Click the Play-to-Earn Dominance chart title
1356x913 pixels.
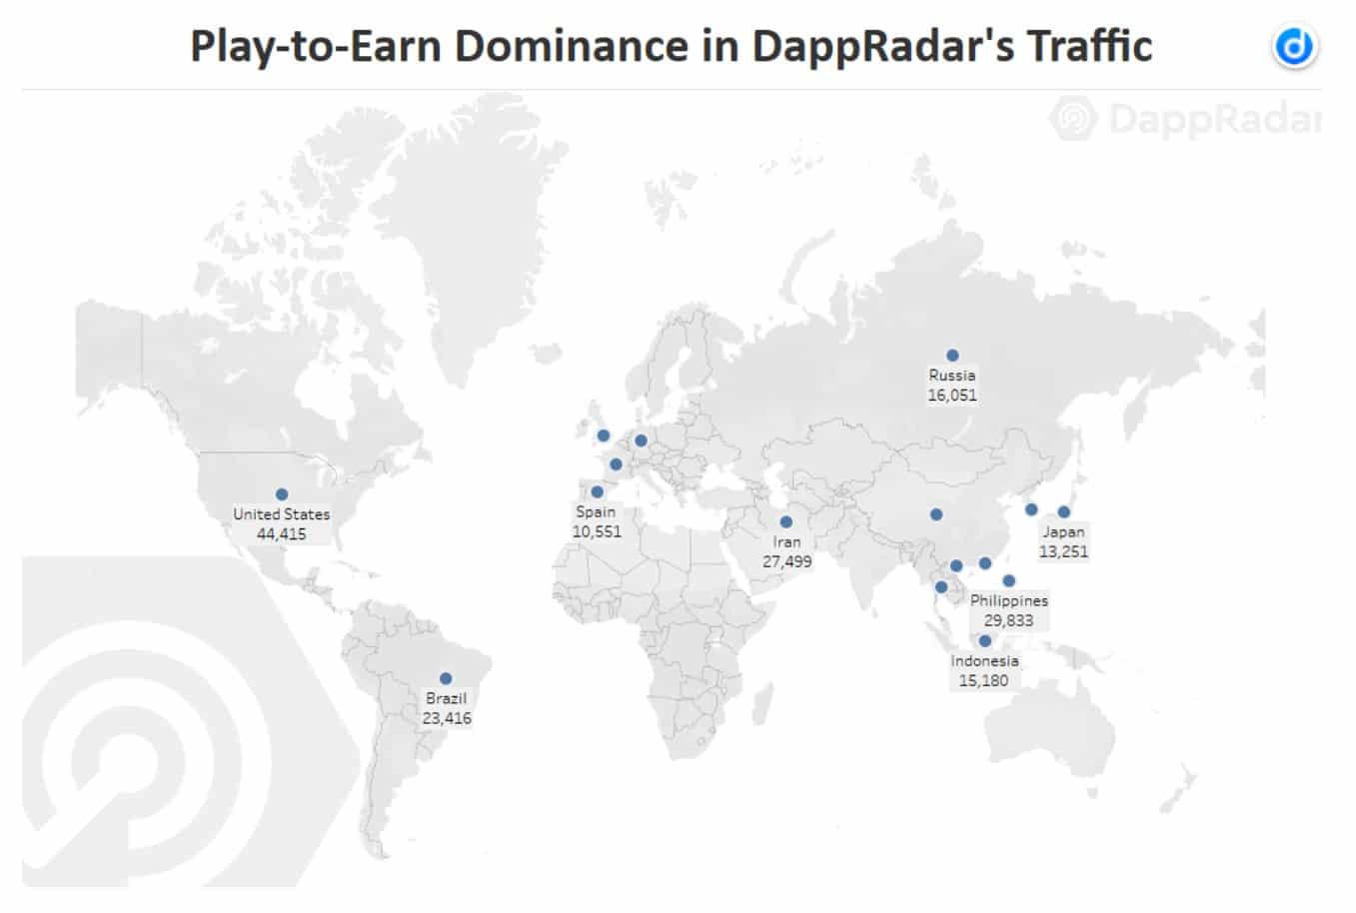point(671,46)
